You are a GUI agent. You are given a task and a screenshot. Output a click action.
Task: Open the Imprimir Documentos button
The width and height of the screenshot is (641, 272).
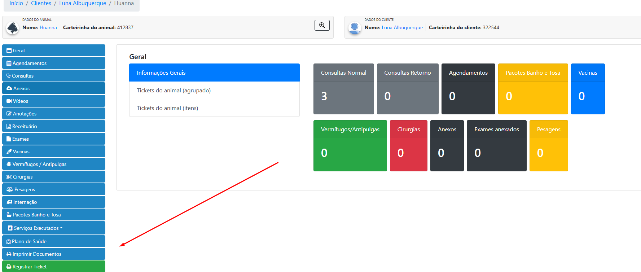coord(53,254)
